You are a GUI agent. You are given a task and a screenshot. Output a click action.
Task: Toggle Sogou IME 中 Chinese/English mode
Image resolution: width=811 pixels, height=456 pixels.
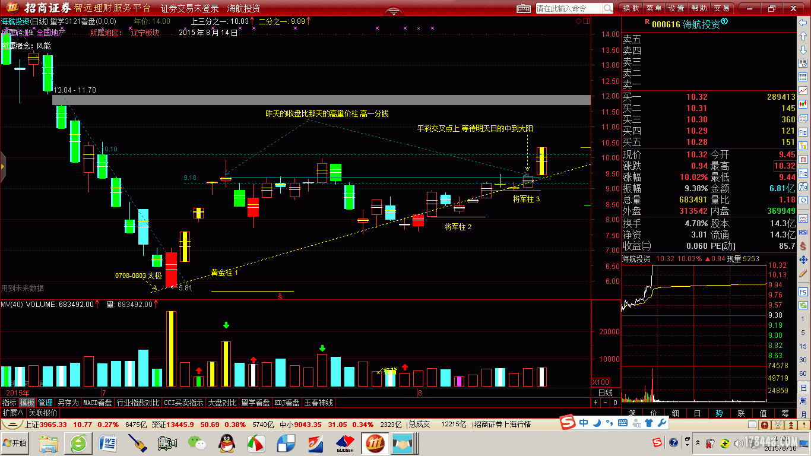584,423
